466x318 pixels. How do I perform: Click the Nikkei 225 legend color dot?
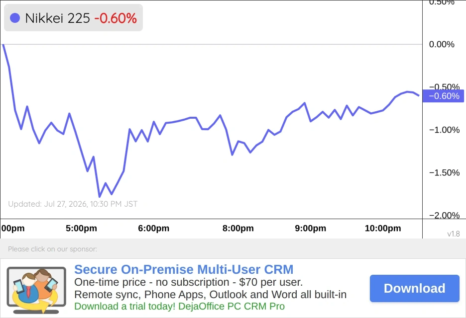pos(15,18)
